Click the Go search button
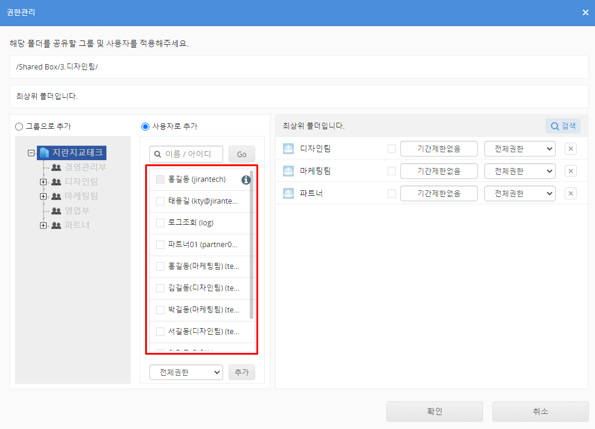 (x=241, y=154)
